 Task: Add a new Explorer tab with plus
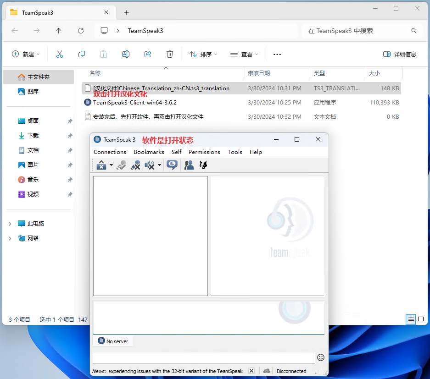(126, 12)
